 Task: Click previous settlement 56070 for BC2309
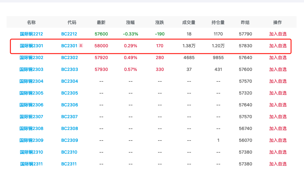pyautogui.click(x=246, y=140)
